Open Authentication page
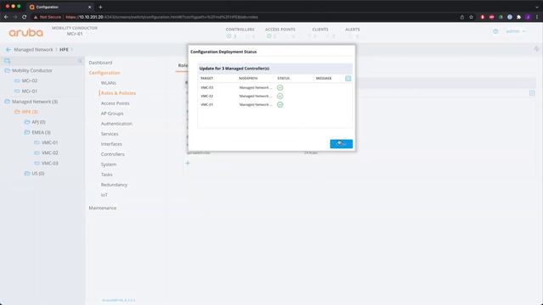Image resolution: width=543 pixels, height=305 pixels. pyautogui.click(x=116, y=124)
